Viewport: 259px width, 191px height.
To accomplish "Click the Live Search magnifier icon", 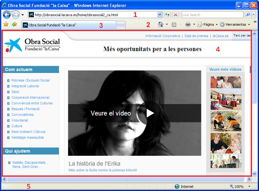I will [x=248, y=15].
